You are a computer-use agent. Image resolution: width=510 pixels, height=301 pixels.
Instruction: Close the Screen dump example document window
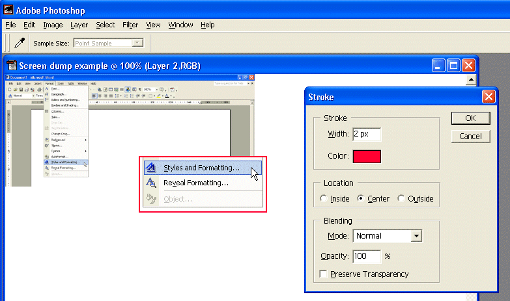pyautogui.click(x=469, y=66)
